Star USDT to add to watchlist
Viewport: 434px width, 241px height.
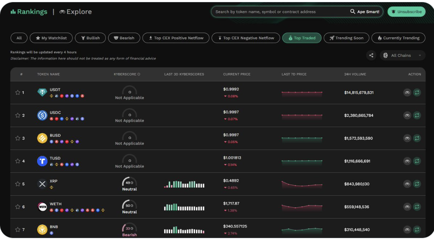(18, 93)
